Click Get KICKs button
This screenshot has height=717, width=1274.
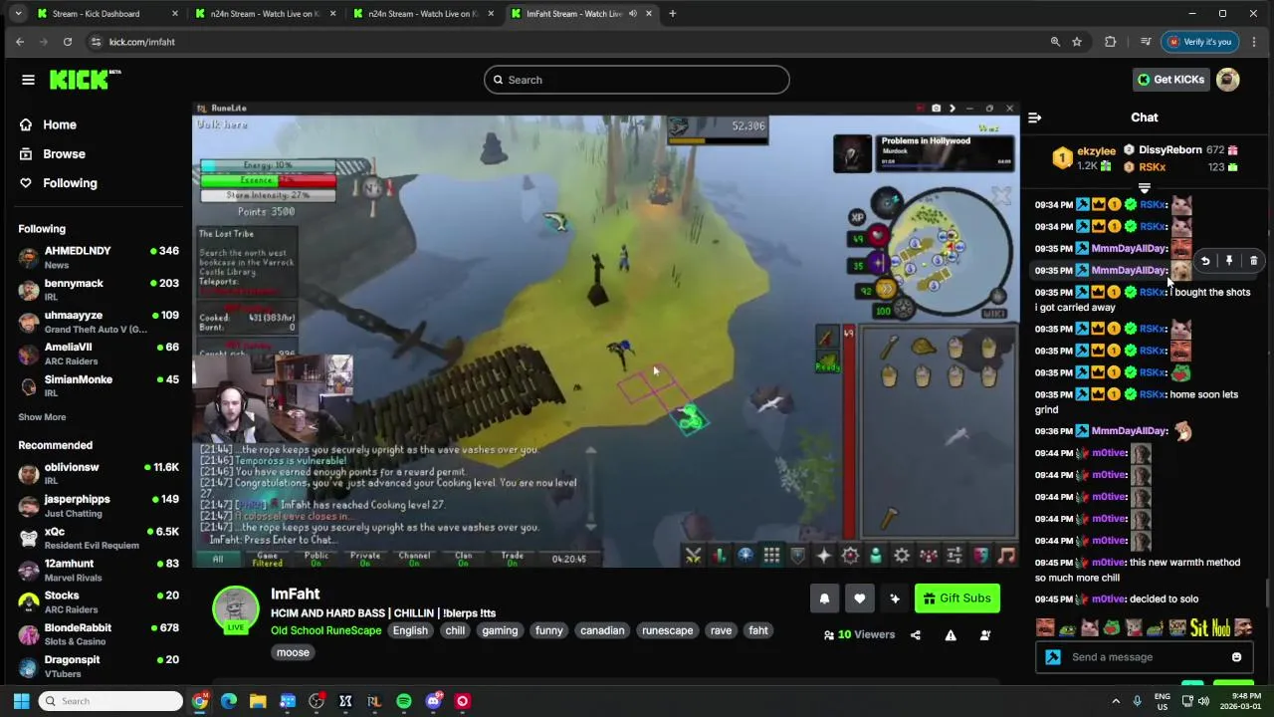tap(1171, 80)
